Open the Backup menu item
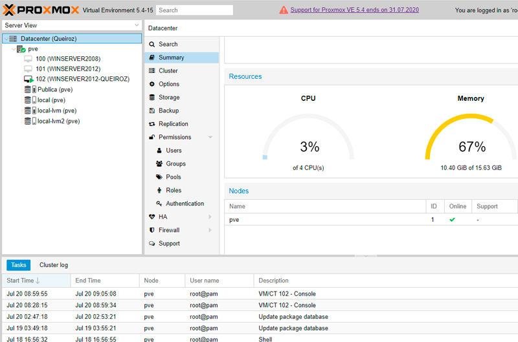The width and height of the screenshot is (518, 342). (x=182, y=111)
